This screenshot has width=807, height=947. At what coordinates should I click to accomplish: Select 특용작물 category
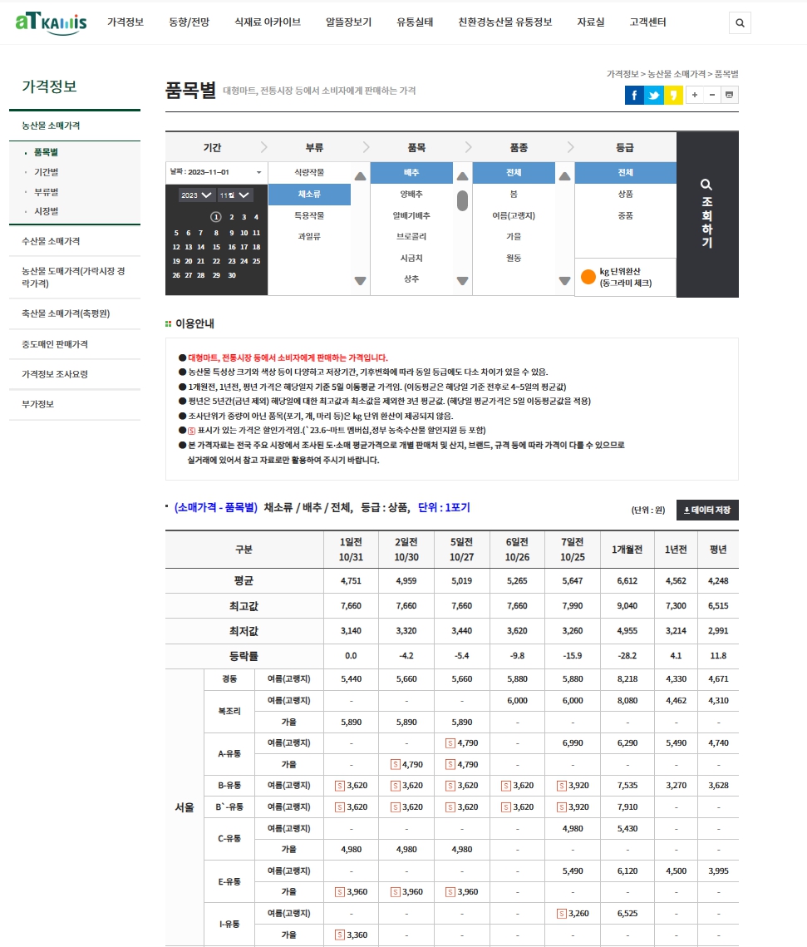tap(309, 215)
